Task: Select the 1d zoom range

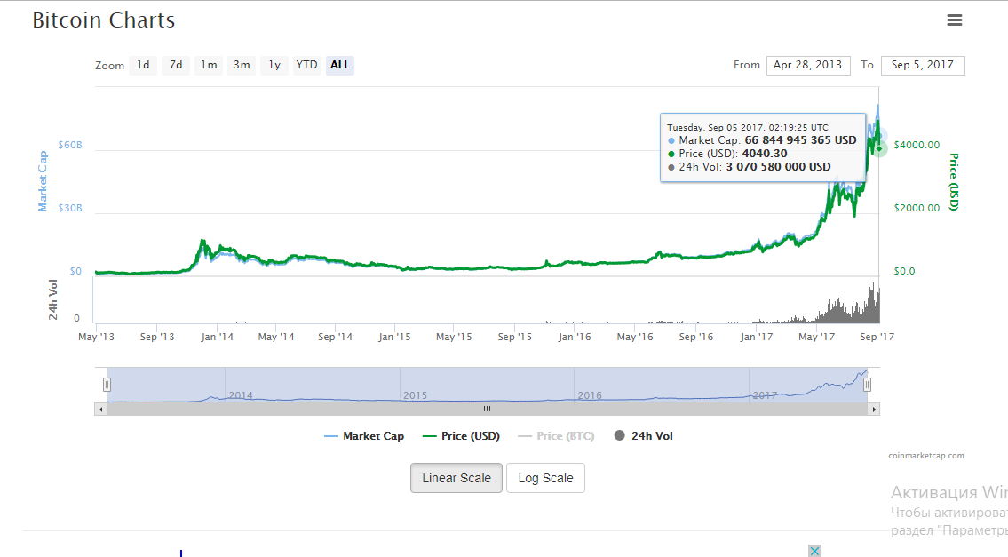Action: [143, 65]
